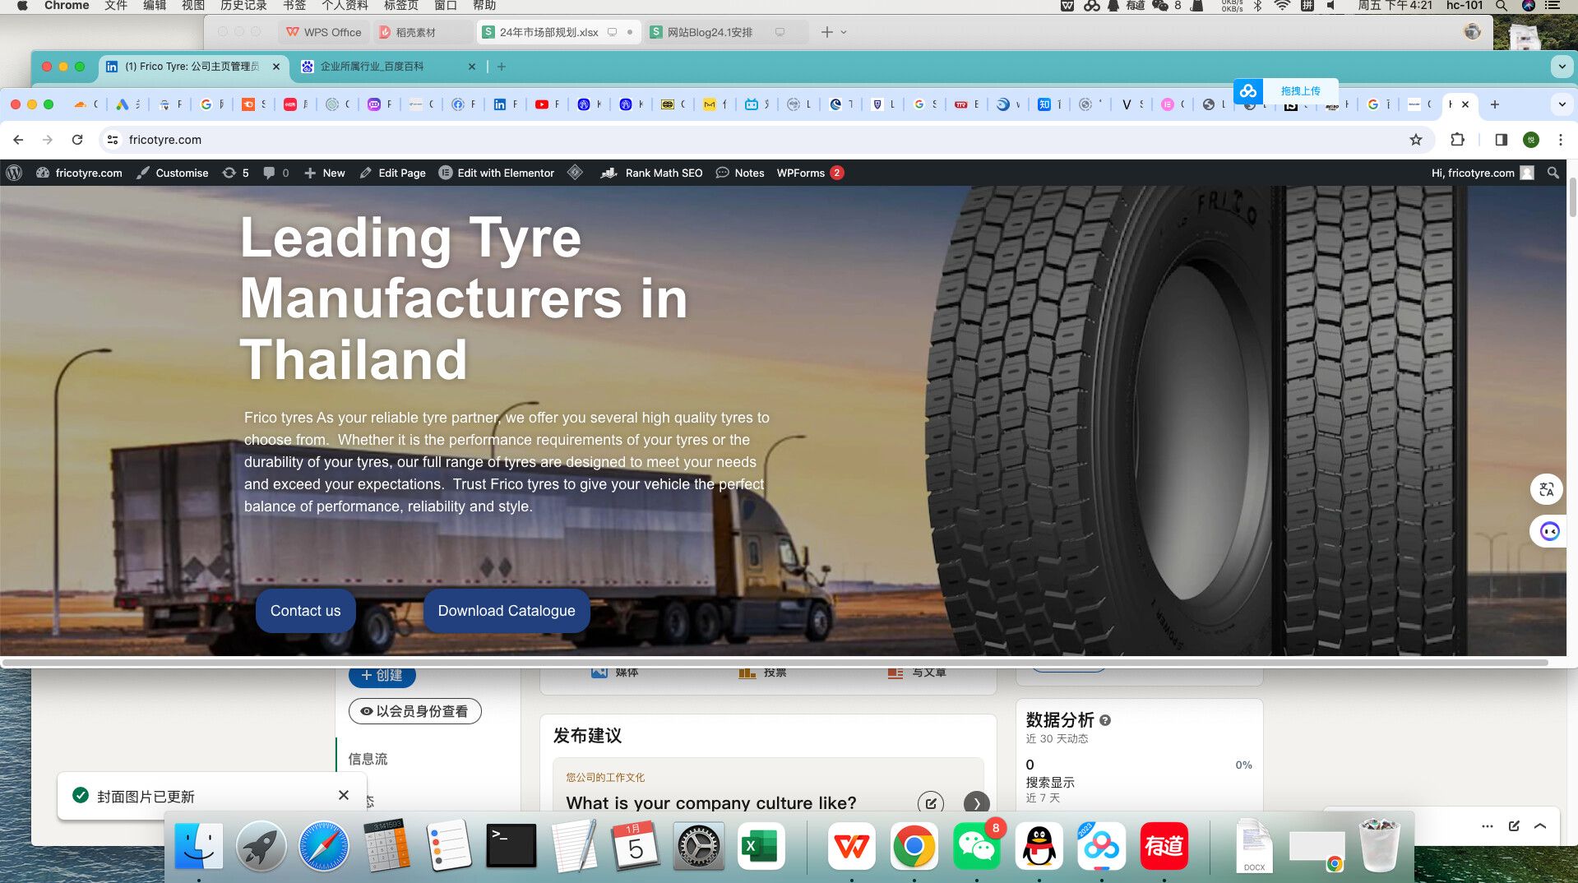1578x883 pixels.
Task: Open Chrome extensions puzzle icon
Action: (x=1458, y=140)
